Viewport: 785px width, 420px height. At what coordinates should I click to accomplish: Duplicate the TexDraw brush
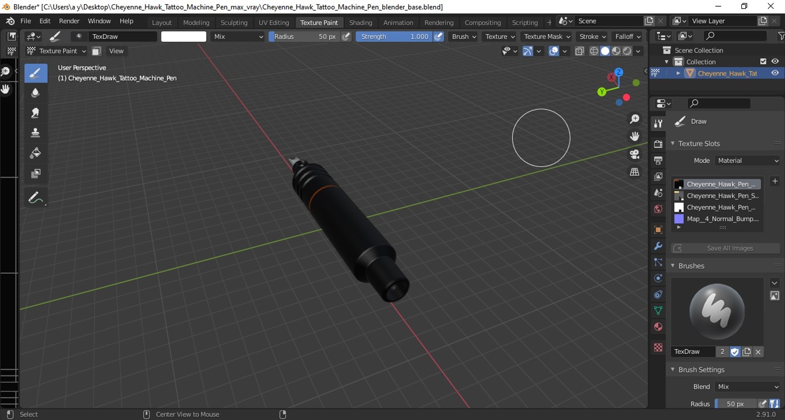point(747,351)
